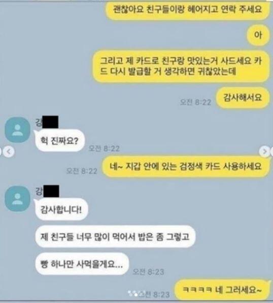
Task: Select the yellow '감사해서요' bubble
Action: [243, 98]
